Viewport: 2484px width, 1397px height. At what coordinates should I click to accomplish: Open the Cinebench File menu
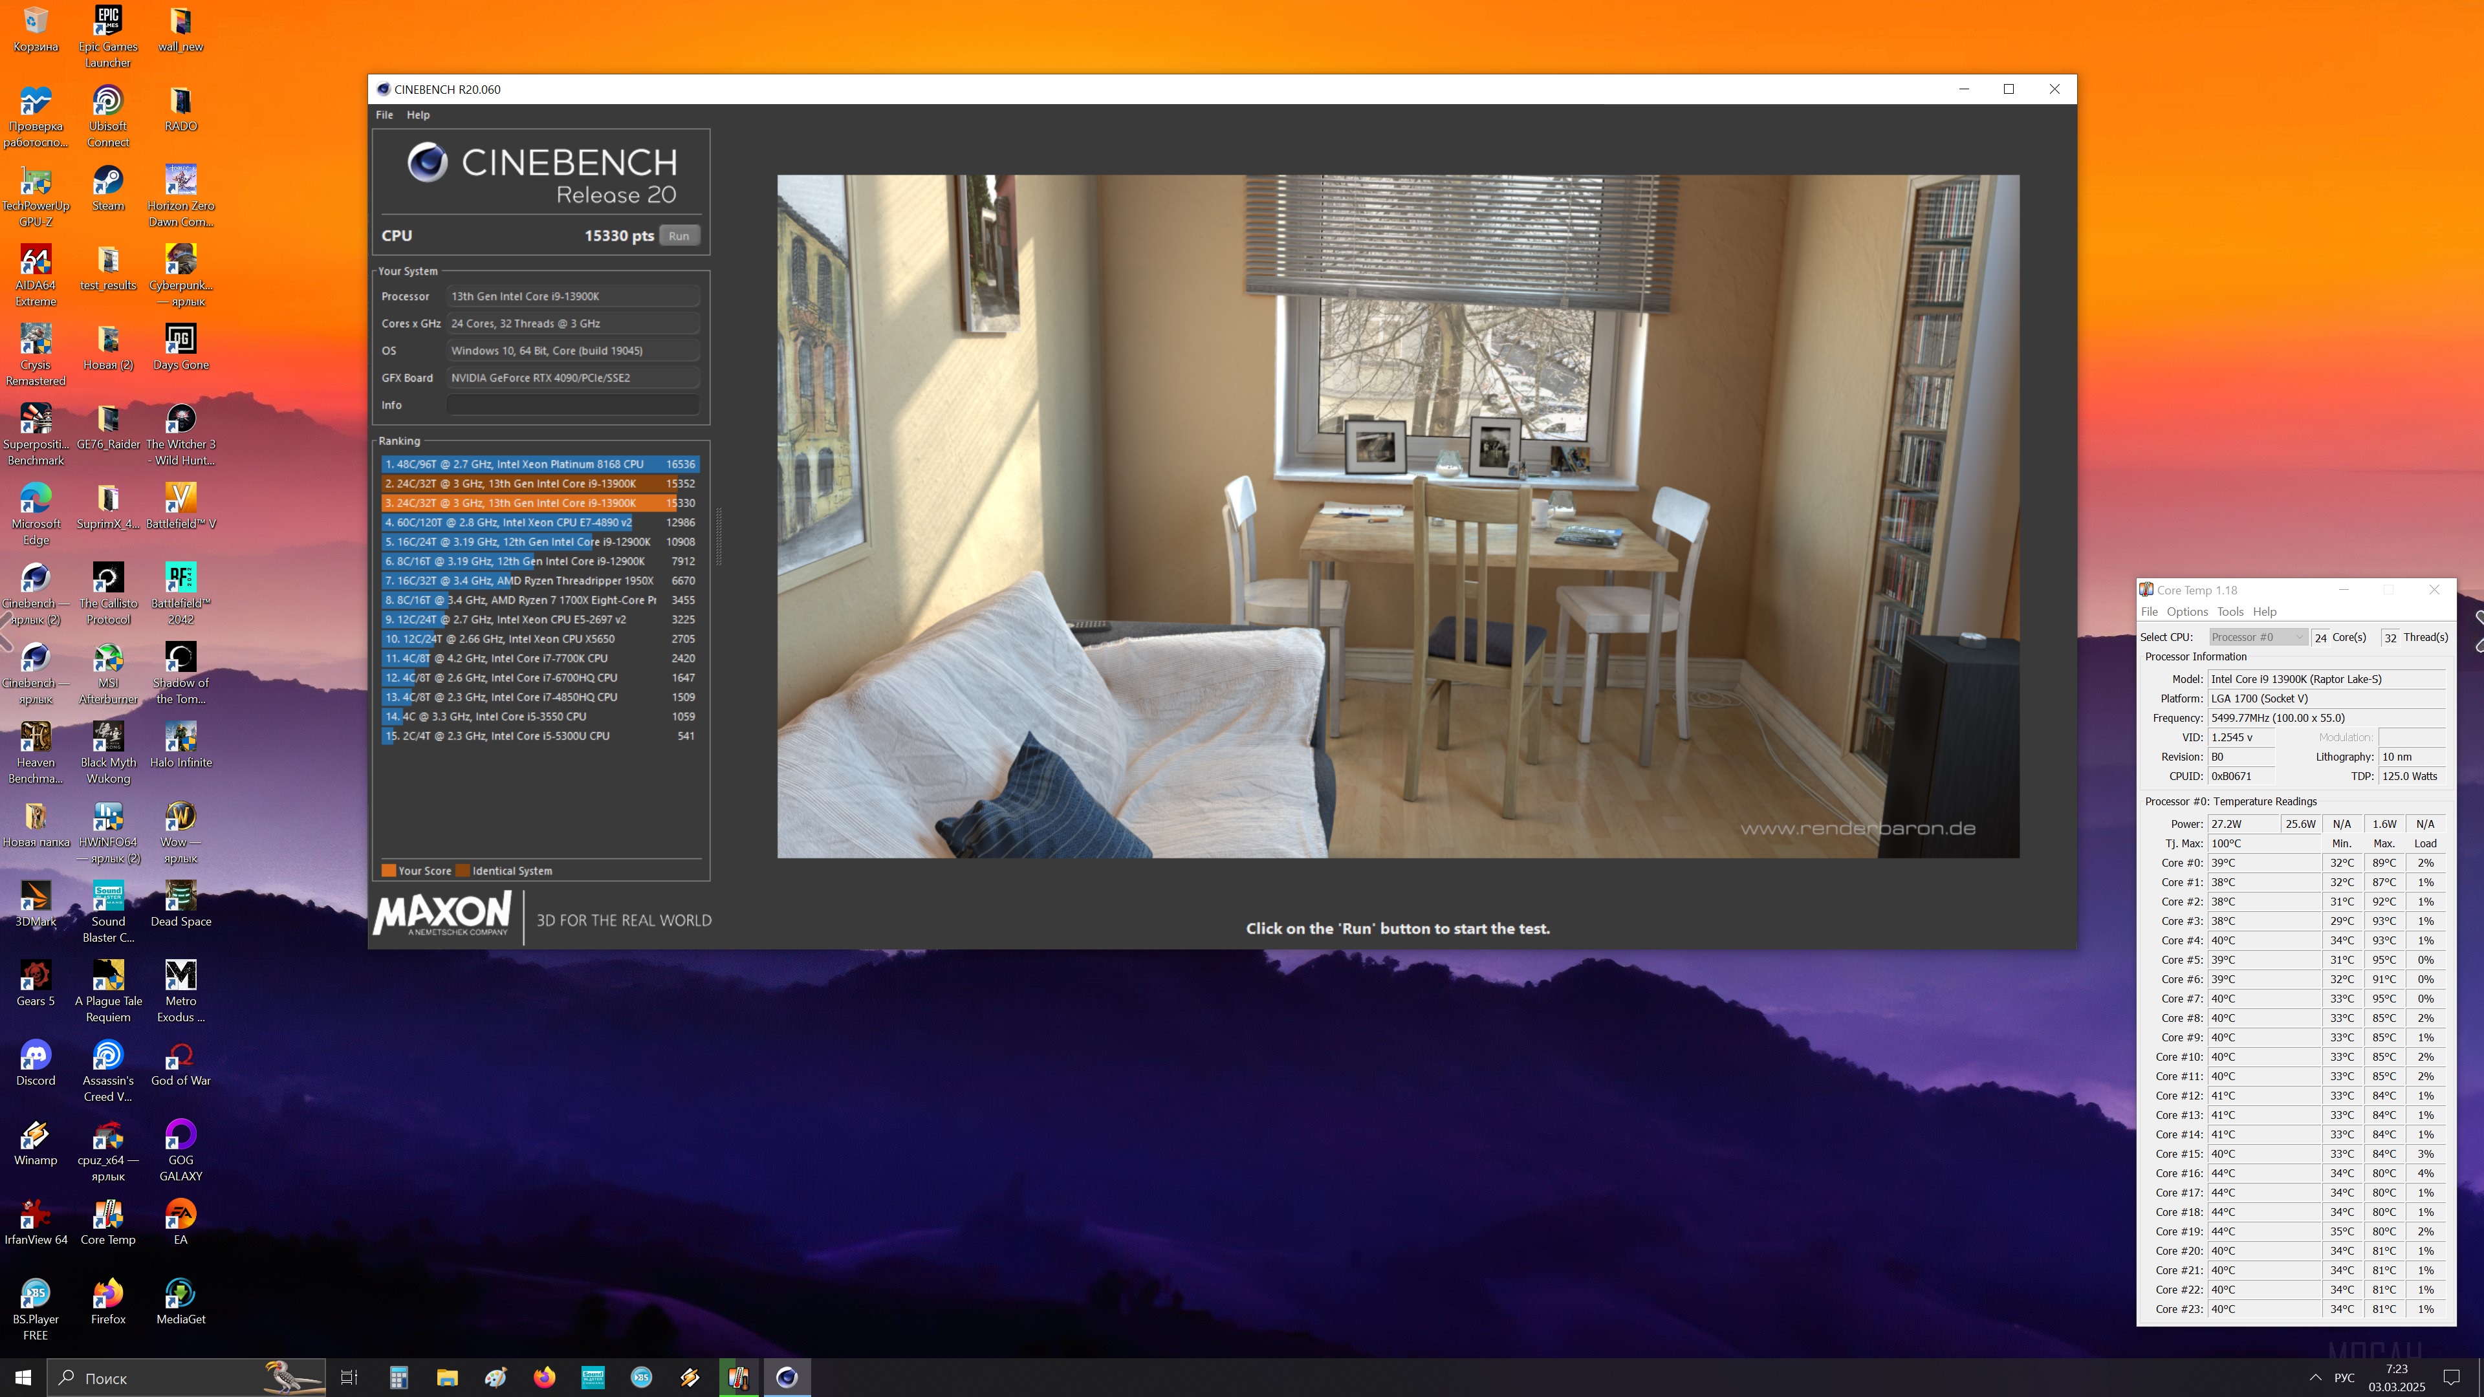click(x=384, y=114)
